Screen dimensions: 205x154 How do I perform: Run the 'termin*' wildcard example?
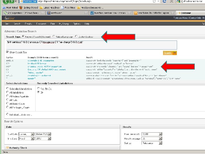[32, 79]
